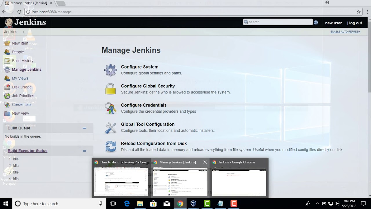Show hidden system tray icons
371x209 pixels.
pos(317,203)
